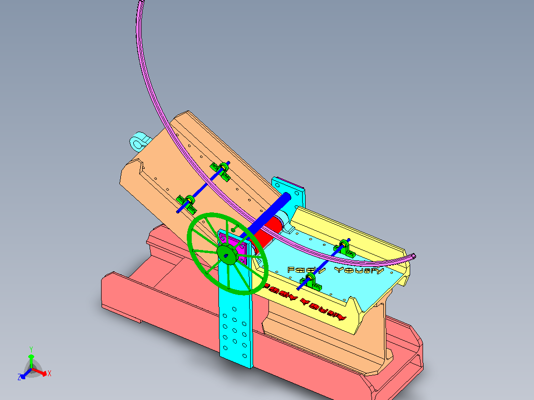
Task: Select the green spoked handwheel
Action: 228,253
